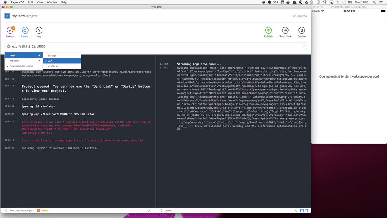Click the settings gear beside the URL
Image resolution: width=387 pixels, height=218 pixels.
tap(8, 46)
